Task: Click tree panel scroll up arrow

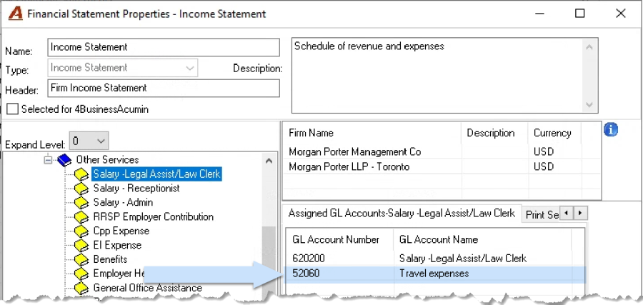Action: [269, 161]
